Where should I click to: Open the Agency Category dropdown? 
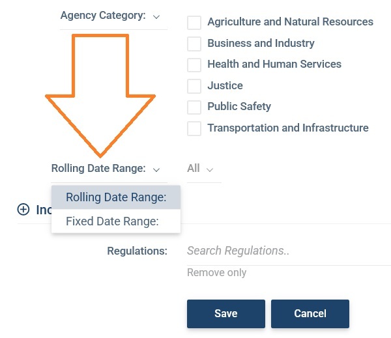point(109,16)
